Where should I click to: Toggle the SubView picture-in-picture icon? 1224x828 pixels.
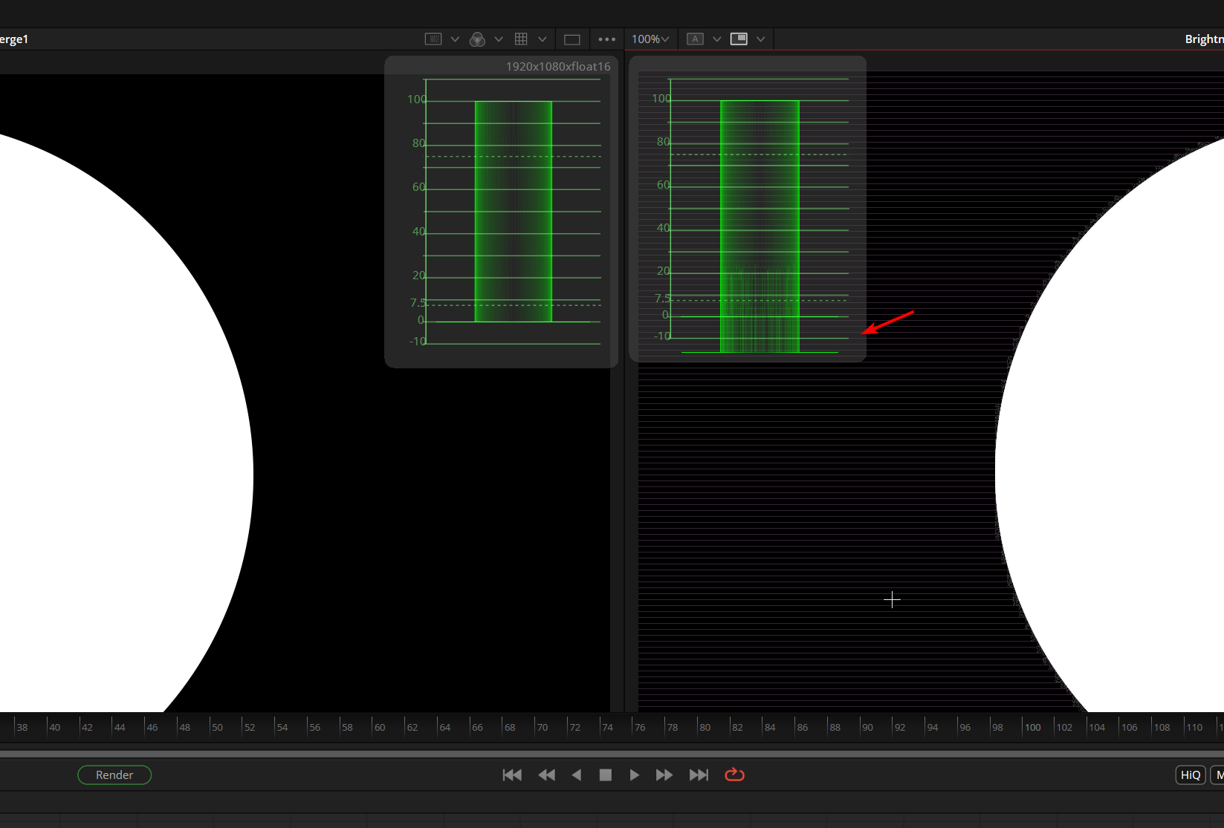coord(739,39)
